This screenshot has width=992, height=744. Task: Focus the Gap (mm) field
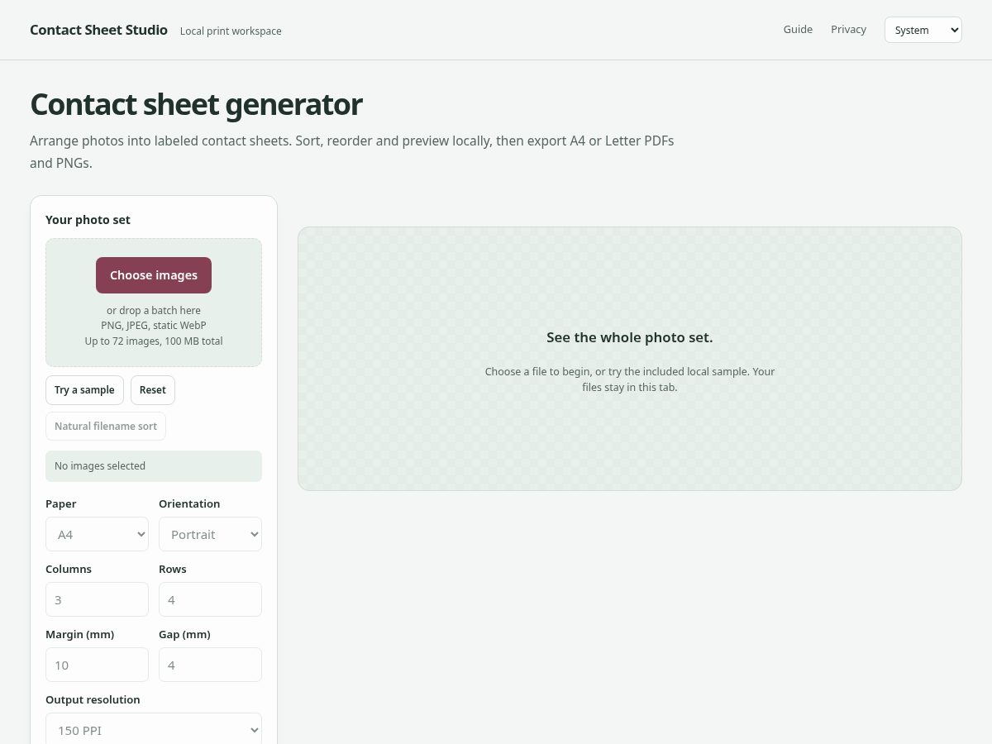pyautogui.click(x=210, y=665)
